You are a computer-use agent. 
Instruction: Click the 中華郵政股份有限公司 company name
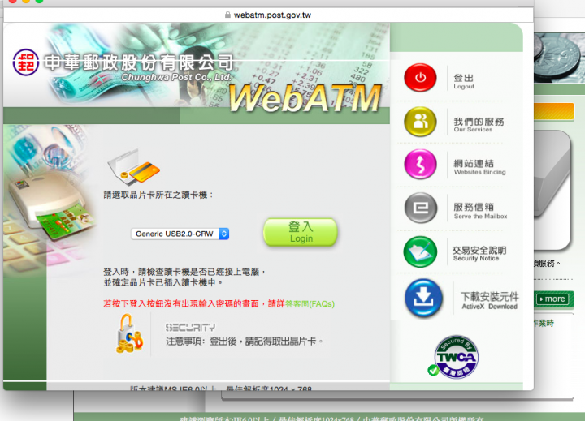139,62
